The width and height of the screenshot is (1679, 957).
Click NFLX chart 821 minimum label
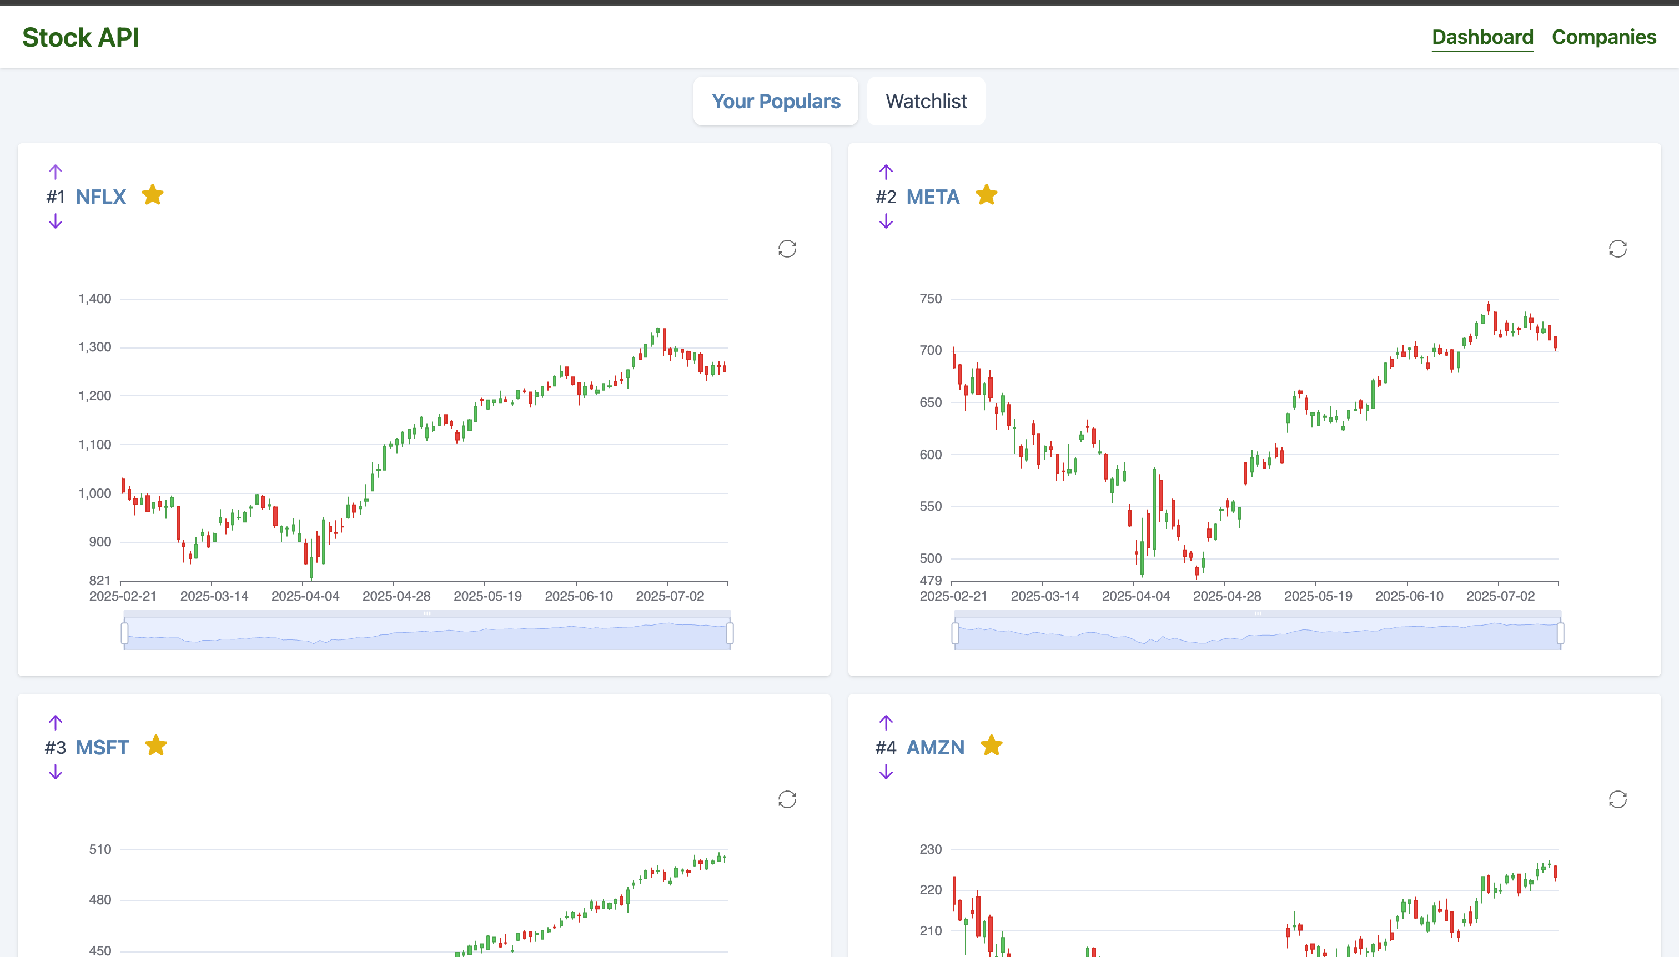point(100,581)
